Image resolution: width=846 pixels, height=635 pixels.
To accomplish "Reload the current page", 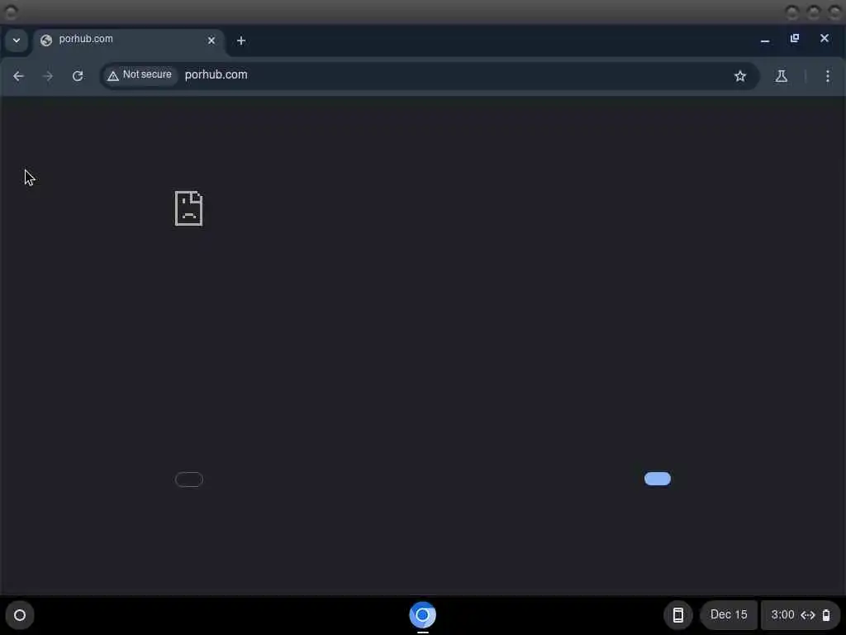I will coord(78,76).
